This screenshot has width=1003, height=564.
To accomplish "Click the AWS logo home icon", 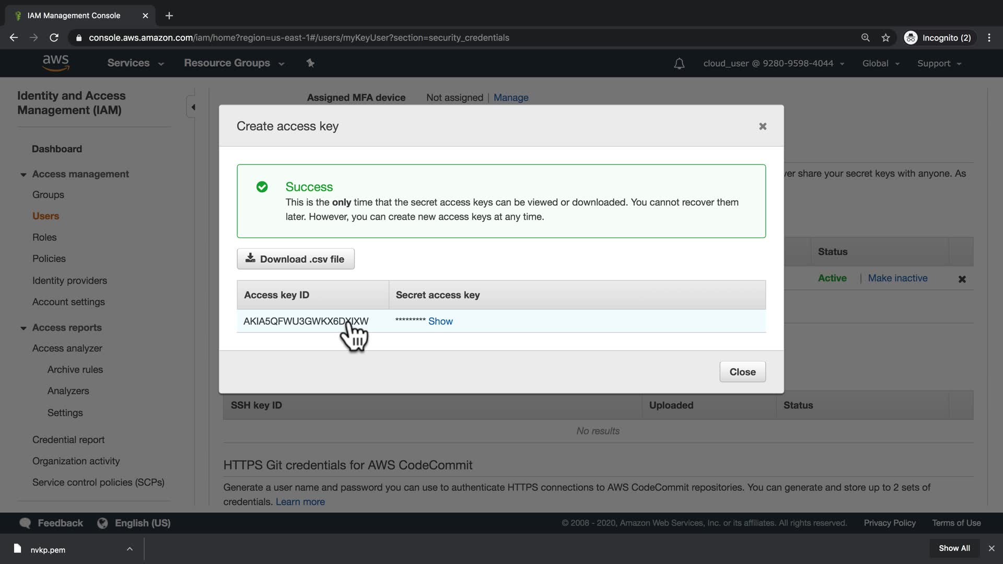I will click(55, 63).
